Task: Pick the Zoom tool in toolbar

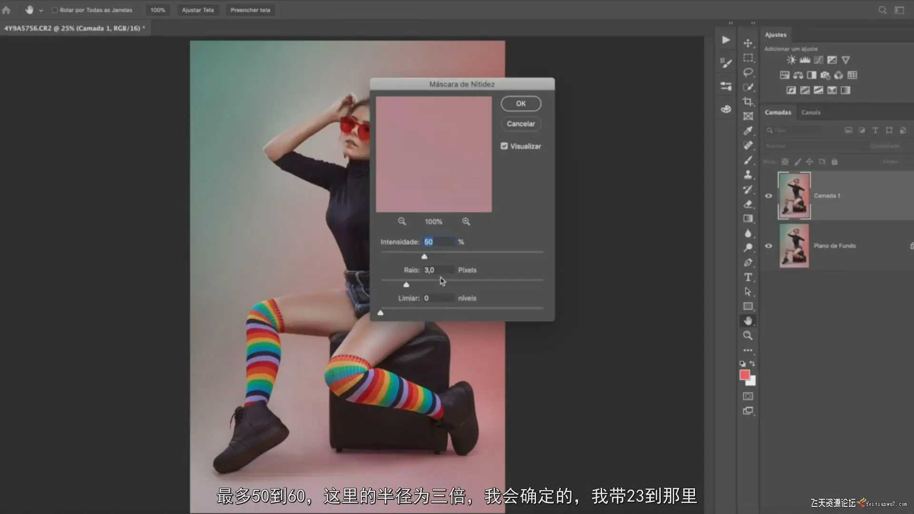Action: (x=748, y=336)
